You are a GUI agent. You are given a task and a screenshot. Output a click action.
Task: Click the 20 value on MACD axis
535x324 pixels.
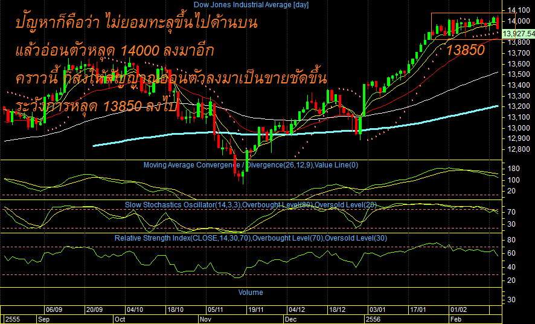tap(511, 191)
